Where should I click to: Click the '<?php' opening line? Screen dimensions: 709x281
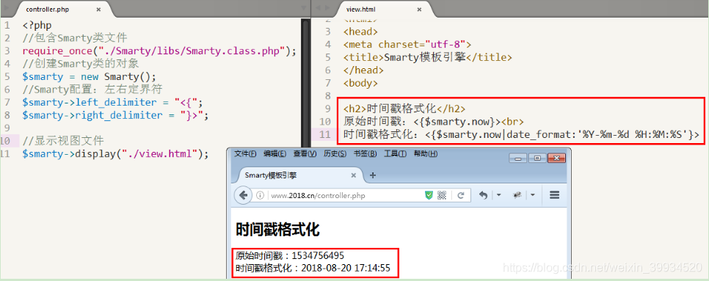point(37,25)
